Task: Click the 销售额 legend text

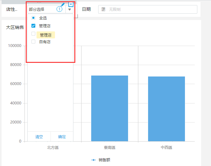Action: pos(105,160)
